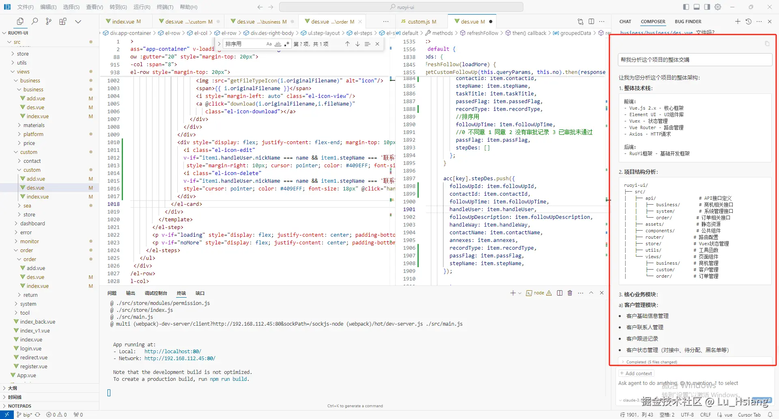The height and width of the screenshot is (419, 779).
Task: Click the title bar search box ruoyi-ui
Action: pos(401,7)
